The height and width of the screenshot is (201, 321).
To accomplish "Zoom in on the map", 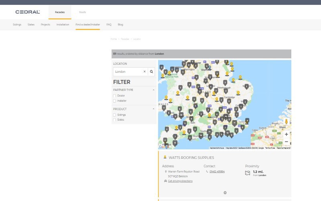I will (x=286, y=134).
